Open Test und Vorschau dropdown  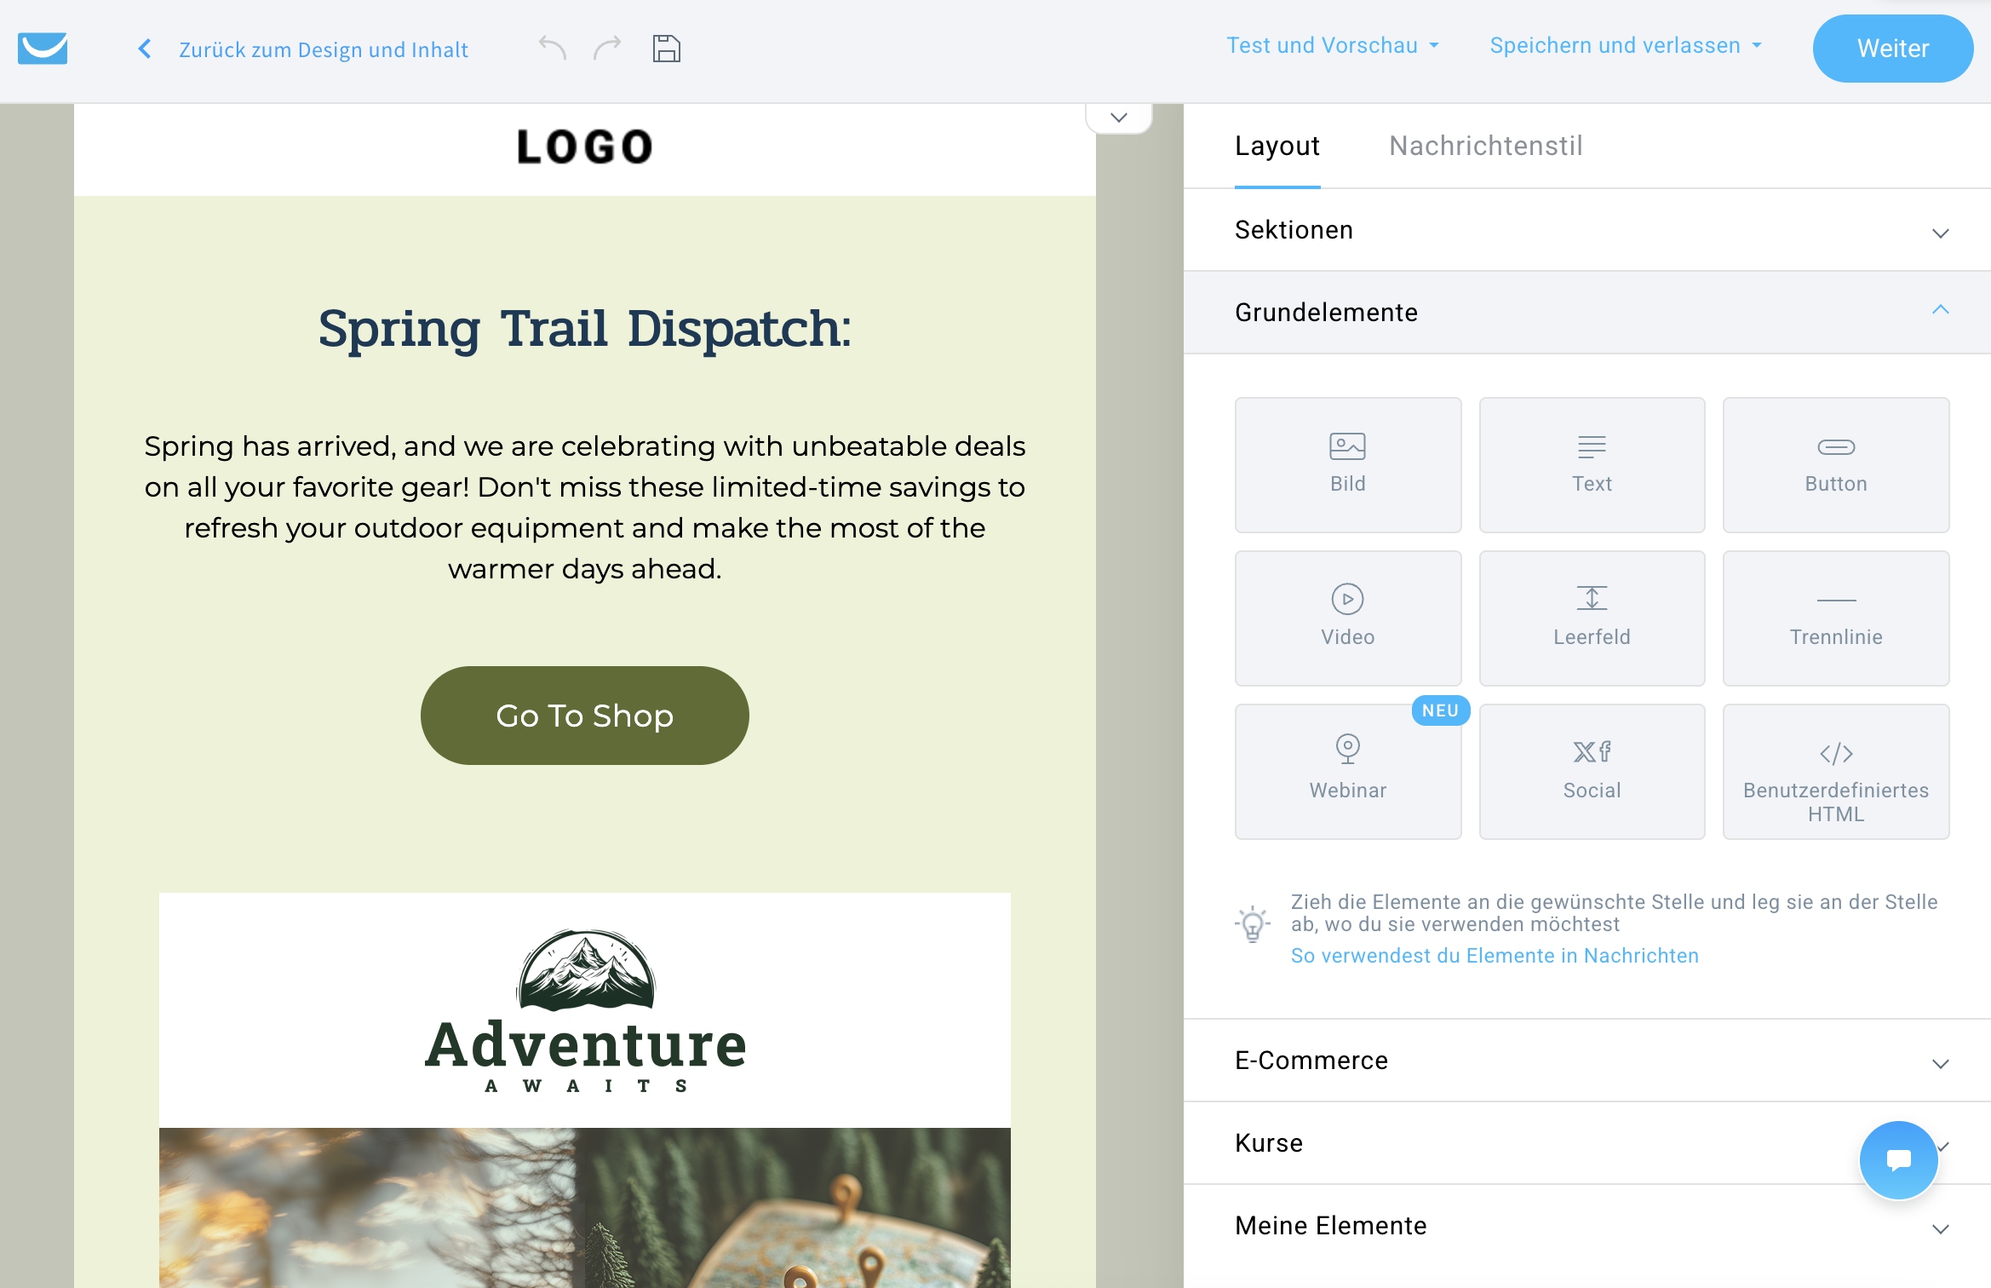tap(1332, 46)
